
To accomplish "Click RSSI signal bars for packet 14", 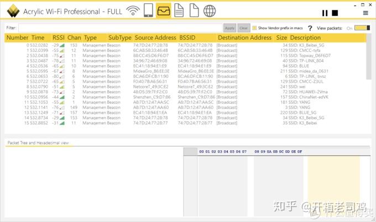I will tap(62, 118).
